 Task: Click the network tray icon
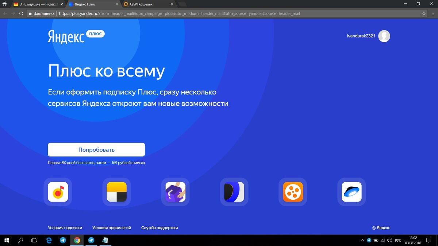[383, 241]
